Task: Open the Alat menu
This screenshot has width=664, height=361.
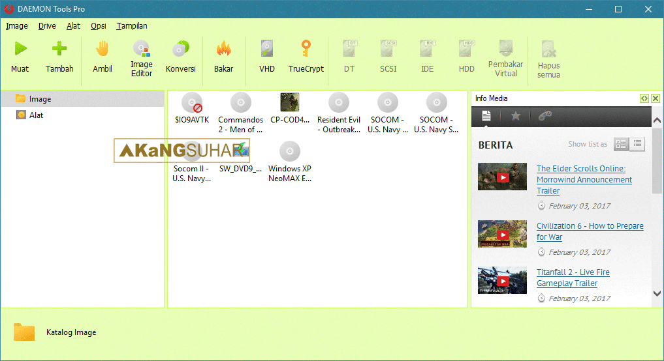Action: coord(73,26)
